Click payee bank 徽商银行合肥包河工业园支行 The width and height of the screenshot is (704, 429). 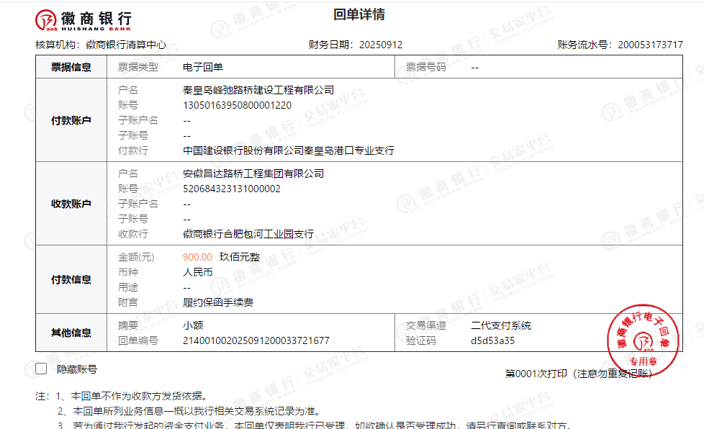click(x=248, y=234)
